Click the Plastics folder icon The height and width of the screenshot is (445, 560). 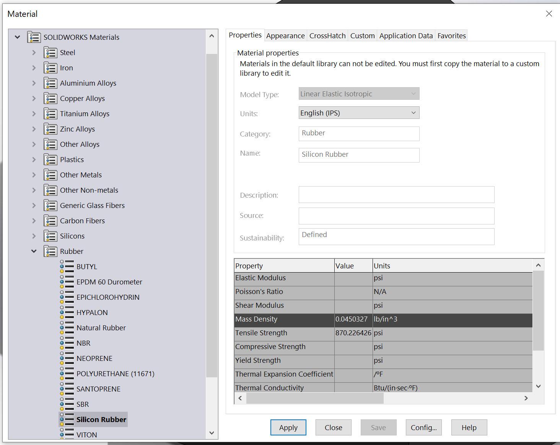coord(50,159)
